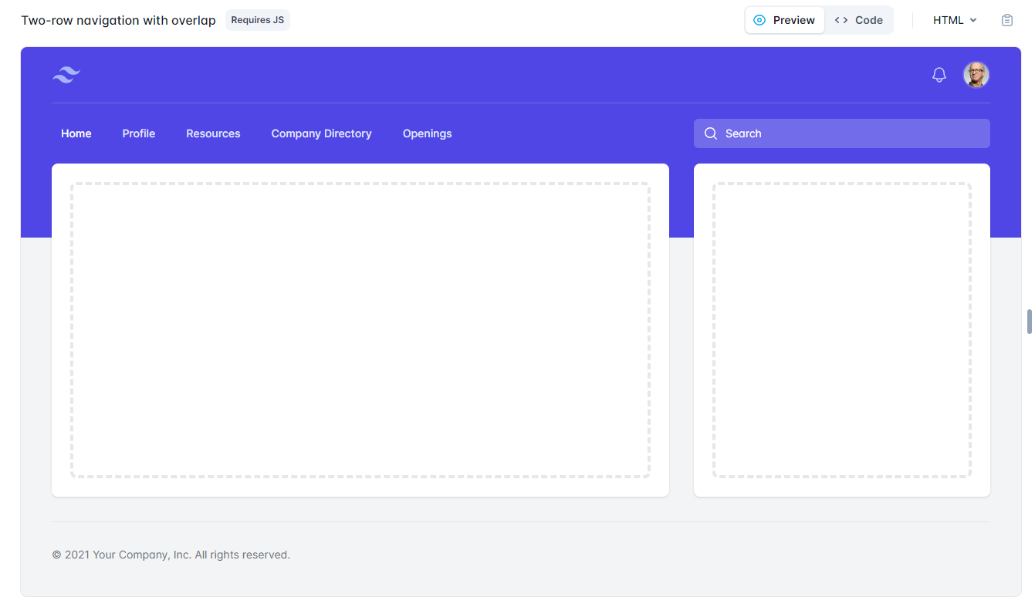The image size is (1035, 614).
Task: Copy the code using the clipboard icon
Action: pyautogui.click(x=1007, y=20)
